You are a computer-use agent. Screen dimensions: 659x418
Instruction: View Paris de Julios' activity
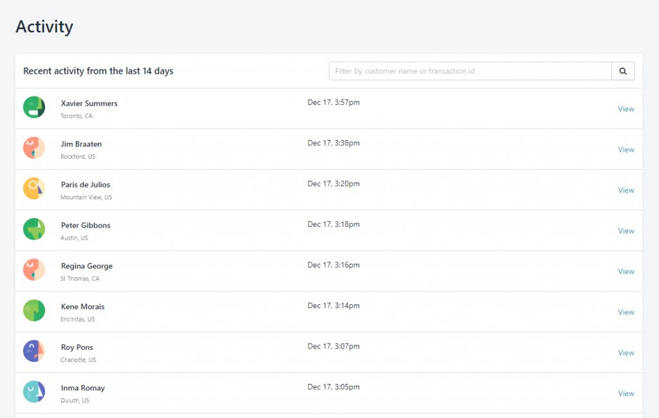click(x=626, y=190)
